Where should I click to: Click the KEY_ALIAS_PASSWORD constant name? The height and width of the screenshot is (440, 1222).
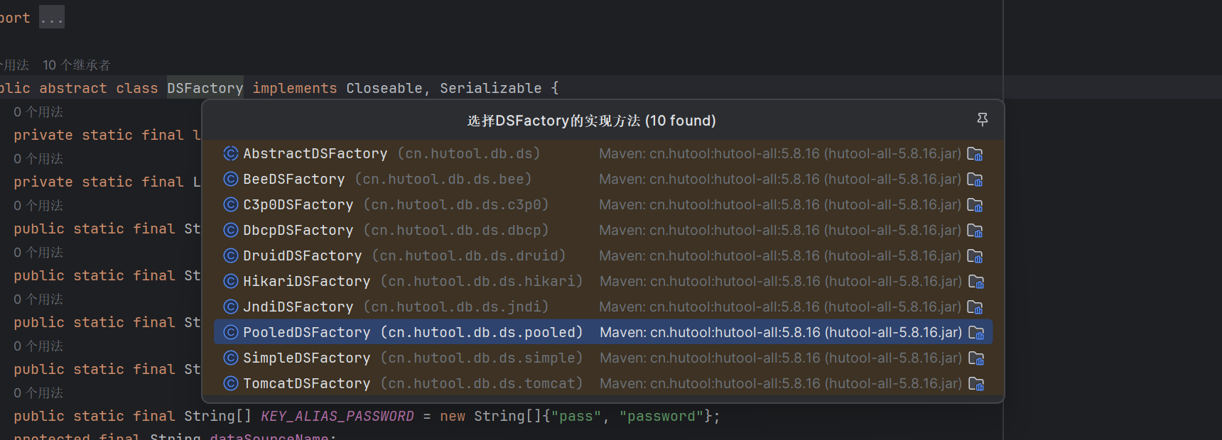tap(337, 416)
